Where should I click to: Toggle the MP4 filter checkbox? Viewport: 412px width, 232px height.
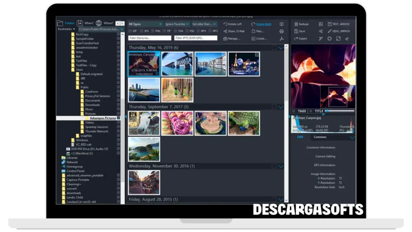(x=198, y=31)
